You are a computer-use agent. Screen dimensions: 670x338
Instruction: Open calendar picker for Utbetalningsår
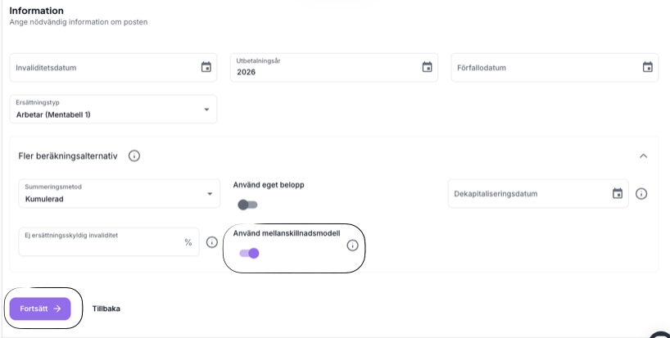427,67
